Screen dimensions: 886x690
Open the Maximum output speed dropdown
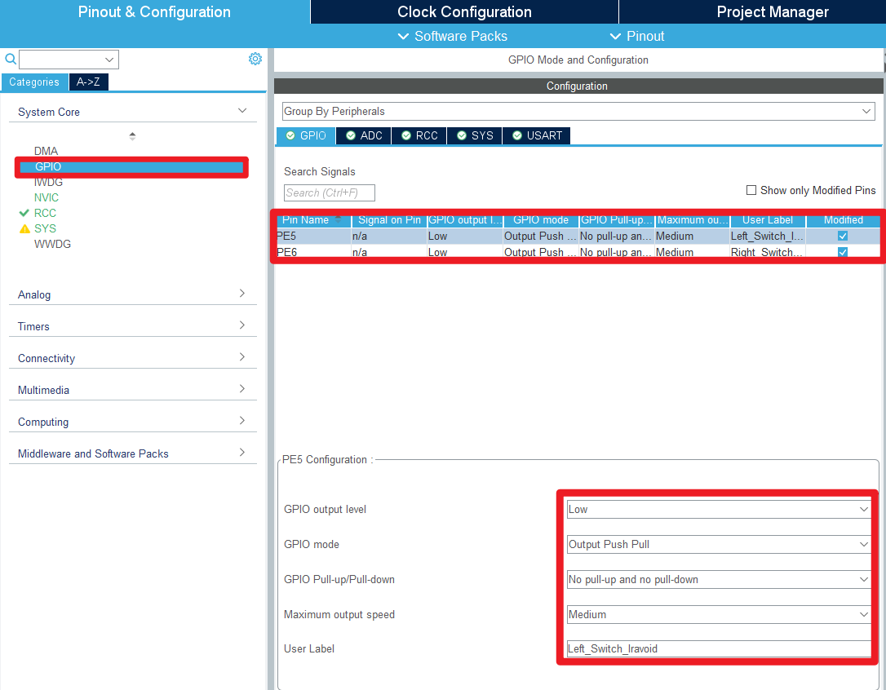pos(718,614)
